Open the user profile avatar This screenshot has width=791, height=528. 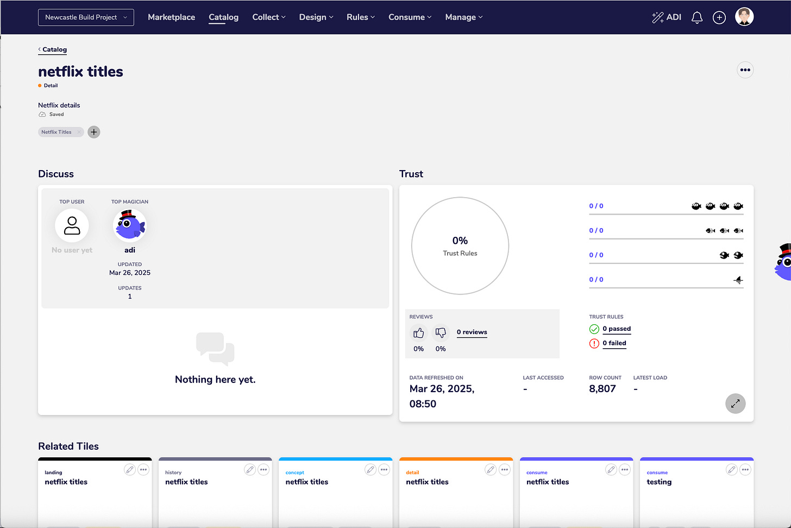pyautogui.click(x=744, y=17)
